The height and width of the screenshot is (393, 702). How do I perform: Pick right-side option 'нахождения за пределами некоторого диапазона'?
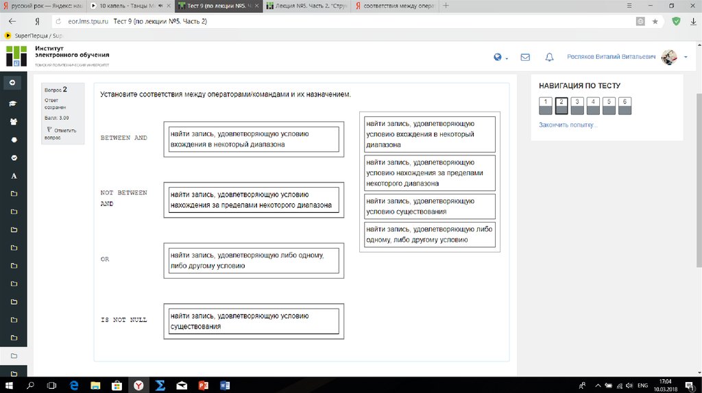coord(430,173)
